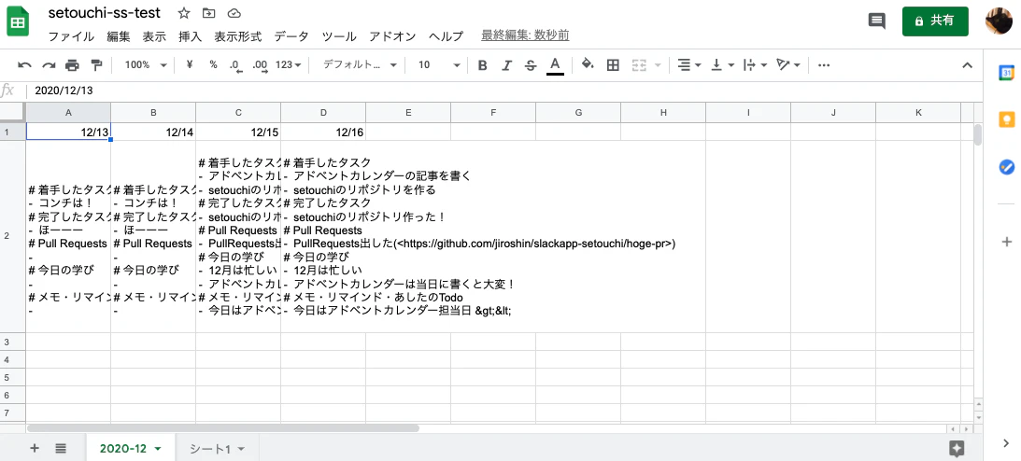Viewport: 1021px width, 461px height.
Task: Open the ファイル menu
Action: pyautogui.click(x=71, y=36)
